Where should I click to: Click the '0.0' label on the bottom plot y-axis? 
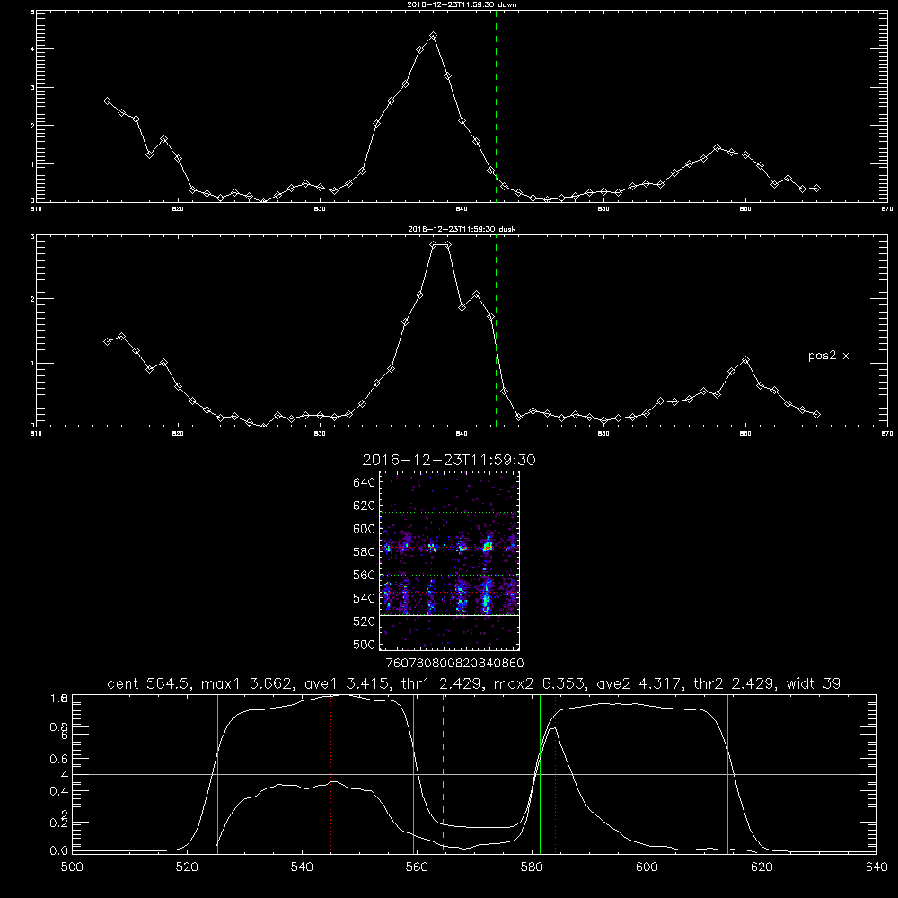tap(59, 850)
